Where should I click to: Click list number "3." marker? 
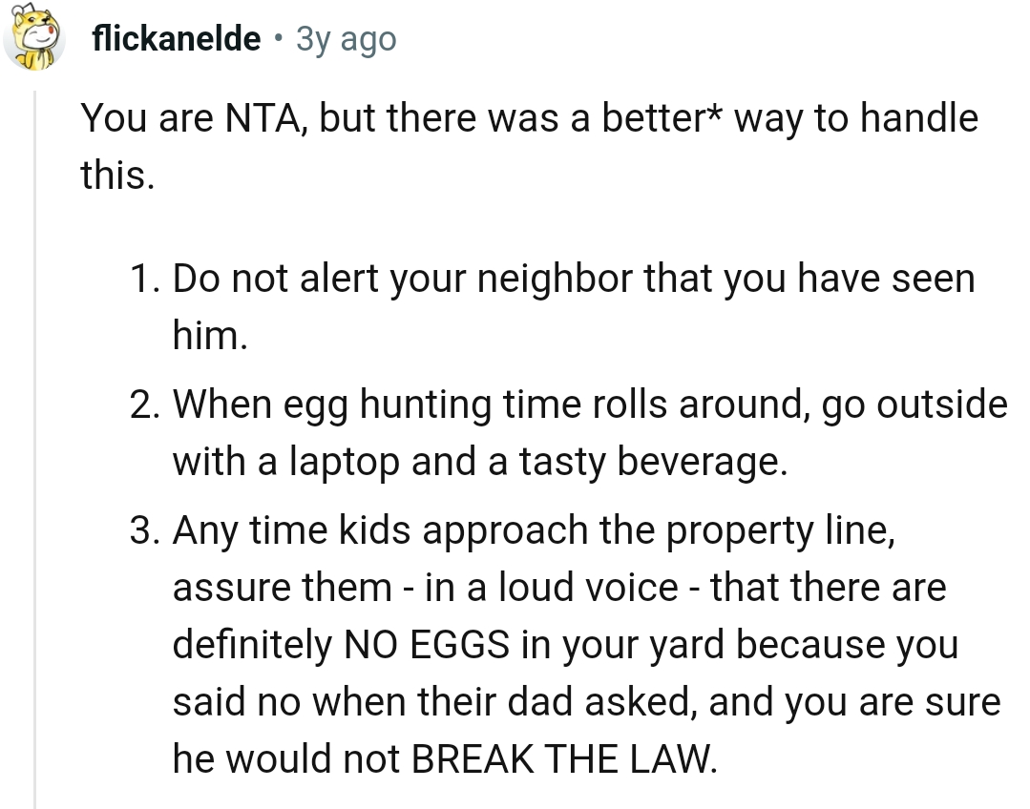[146, 531]
